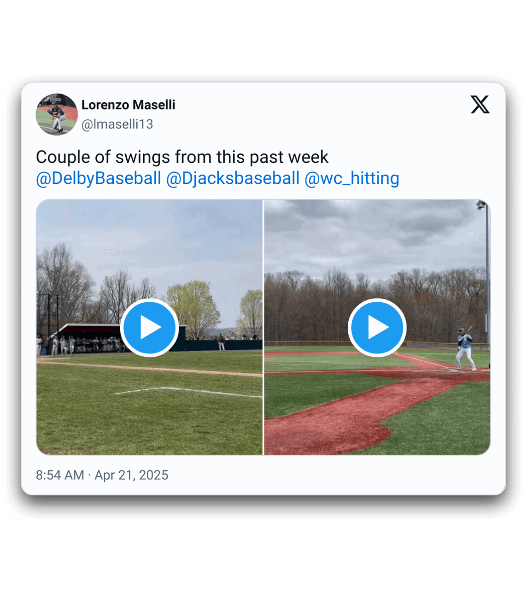The image size is (527, 594).
Task: Select the grass foul line in left video
Action: 188,392
